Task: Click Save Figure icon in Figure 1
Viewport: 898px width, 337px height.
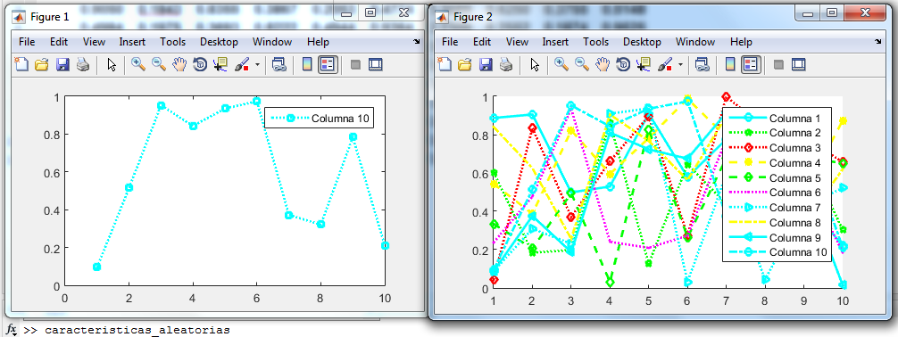Action: coord(62,65)
